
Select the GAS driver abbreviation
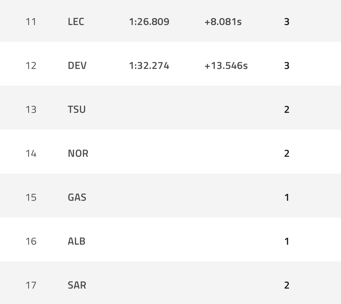77,197
